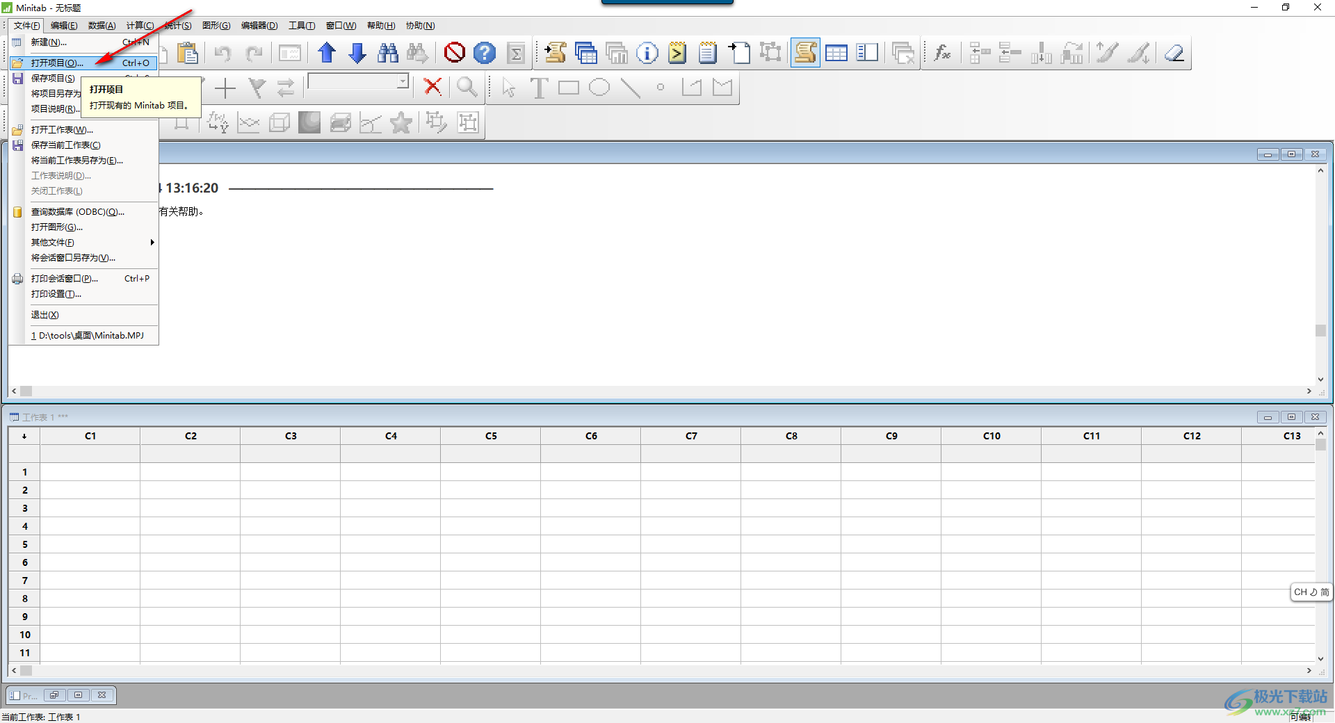Open the fx Assign Formula icon

943,53
